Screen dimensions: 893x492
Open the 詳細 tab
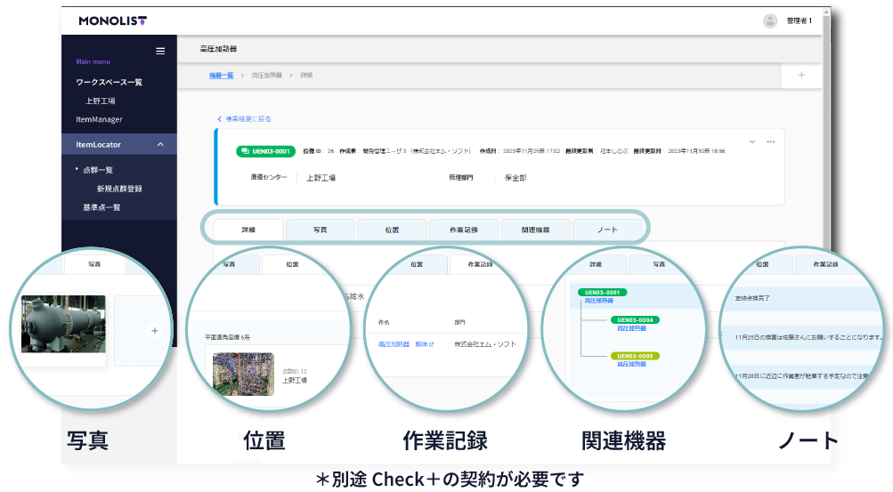[x=248, y=230]
